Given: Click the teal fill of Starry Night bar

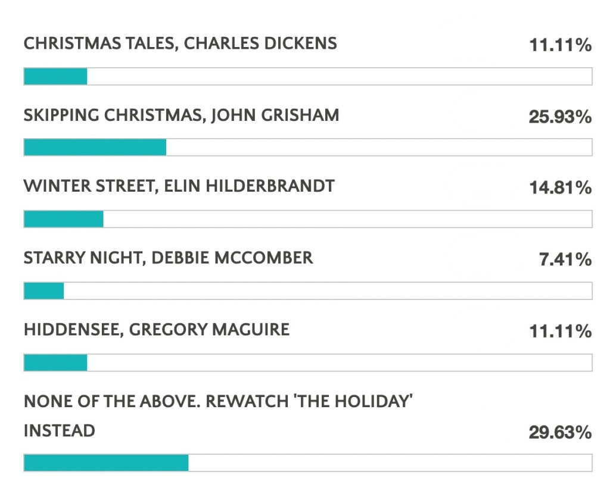Looking at the screenshot, I should pyautogui.click(x=43, y=291).
